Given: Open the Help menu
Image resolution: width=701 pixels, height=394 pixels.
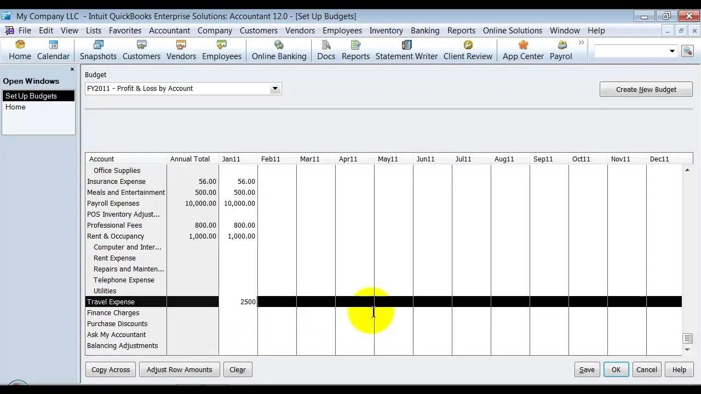Looking at the screenshot, I should [596, 31].
